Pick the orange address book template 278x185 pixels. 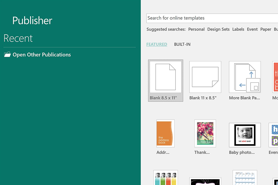click(166, 133)
